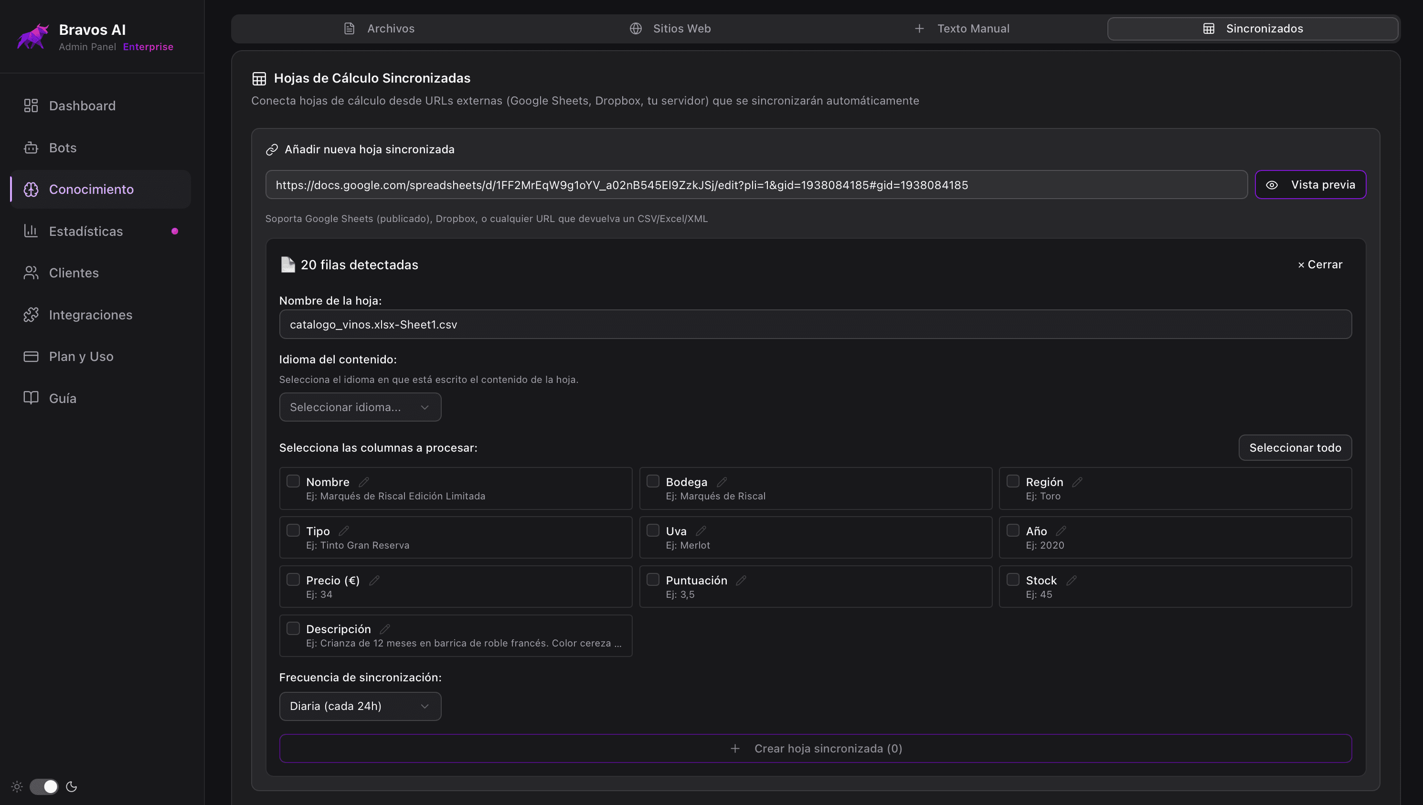Click Crear hoja sincronizada (0) button

click(816, 748)
